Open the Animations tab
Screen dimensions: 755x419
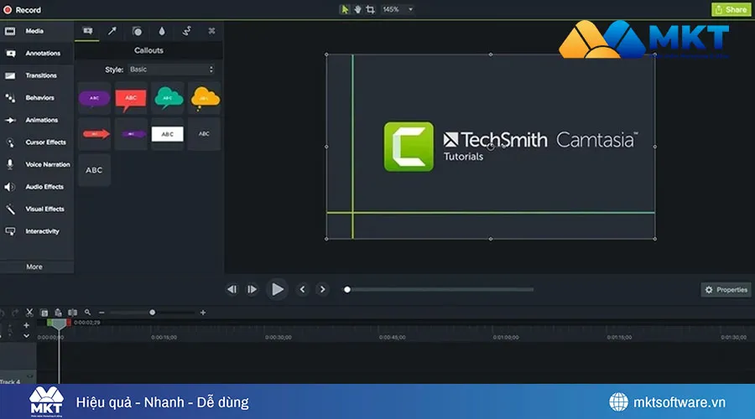pyautogui.click(x=37, y=120)
